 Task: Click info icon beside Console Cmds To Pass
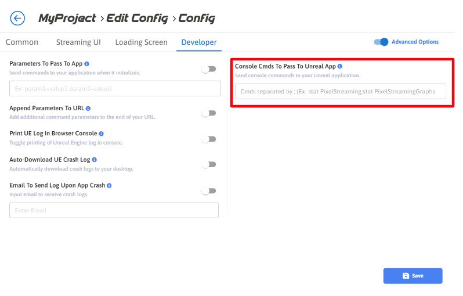point(340,67)
